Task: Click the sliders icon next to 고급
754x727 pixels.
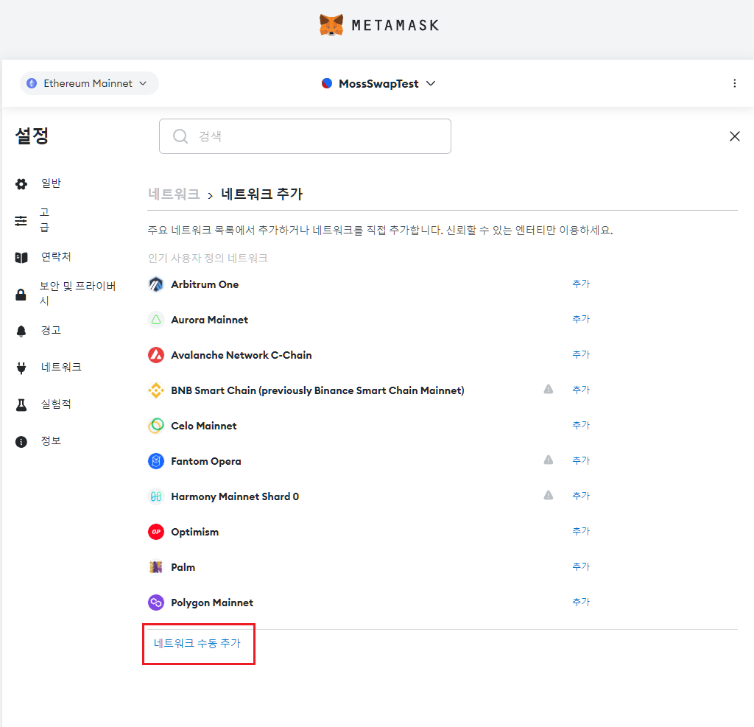Action: [x=21, y=221]
